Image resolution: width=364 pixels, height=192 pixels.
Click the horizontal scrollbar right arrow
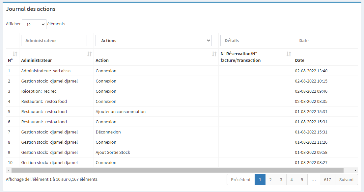tap(355, 171)
